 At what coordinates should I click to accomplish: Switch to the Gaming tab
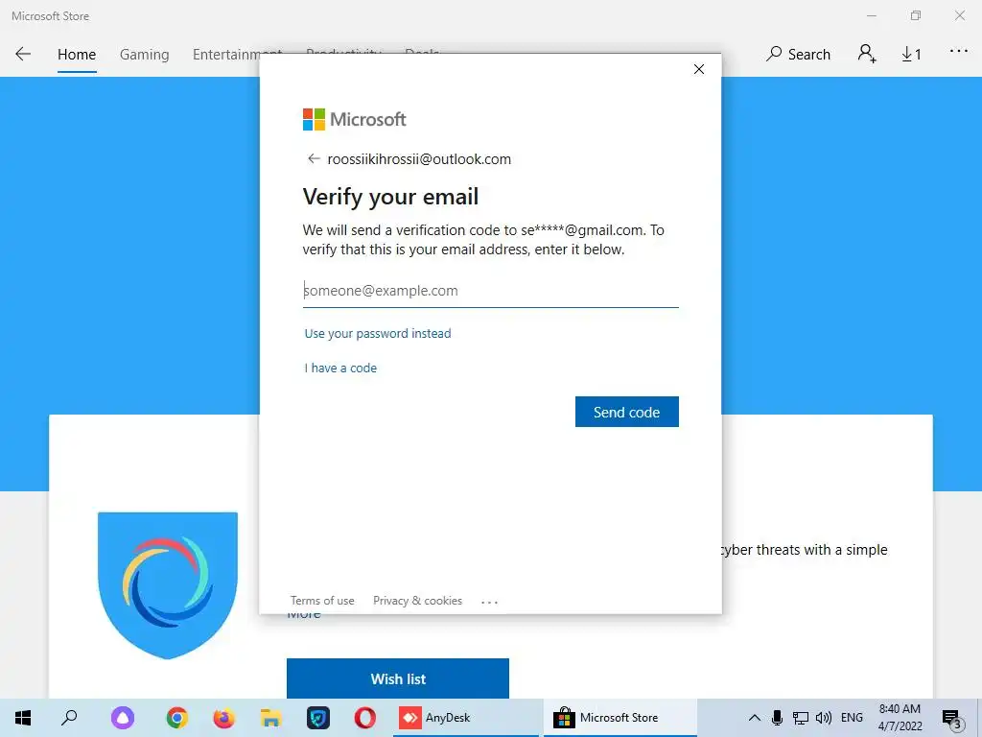[x=144, y=55]
